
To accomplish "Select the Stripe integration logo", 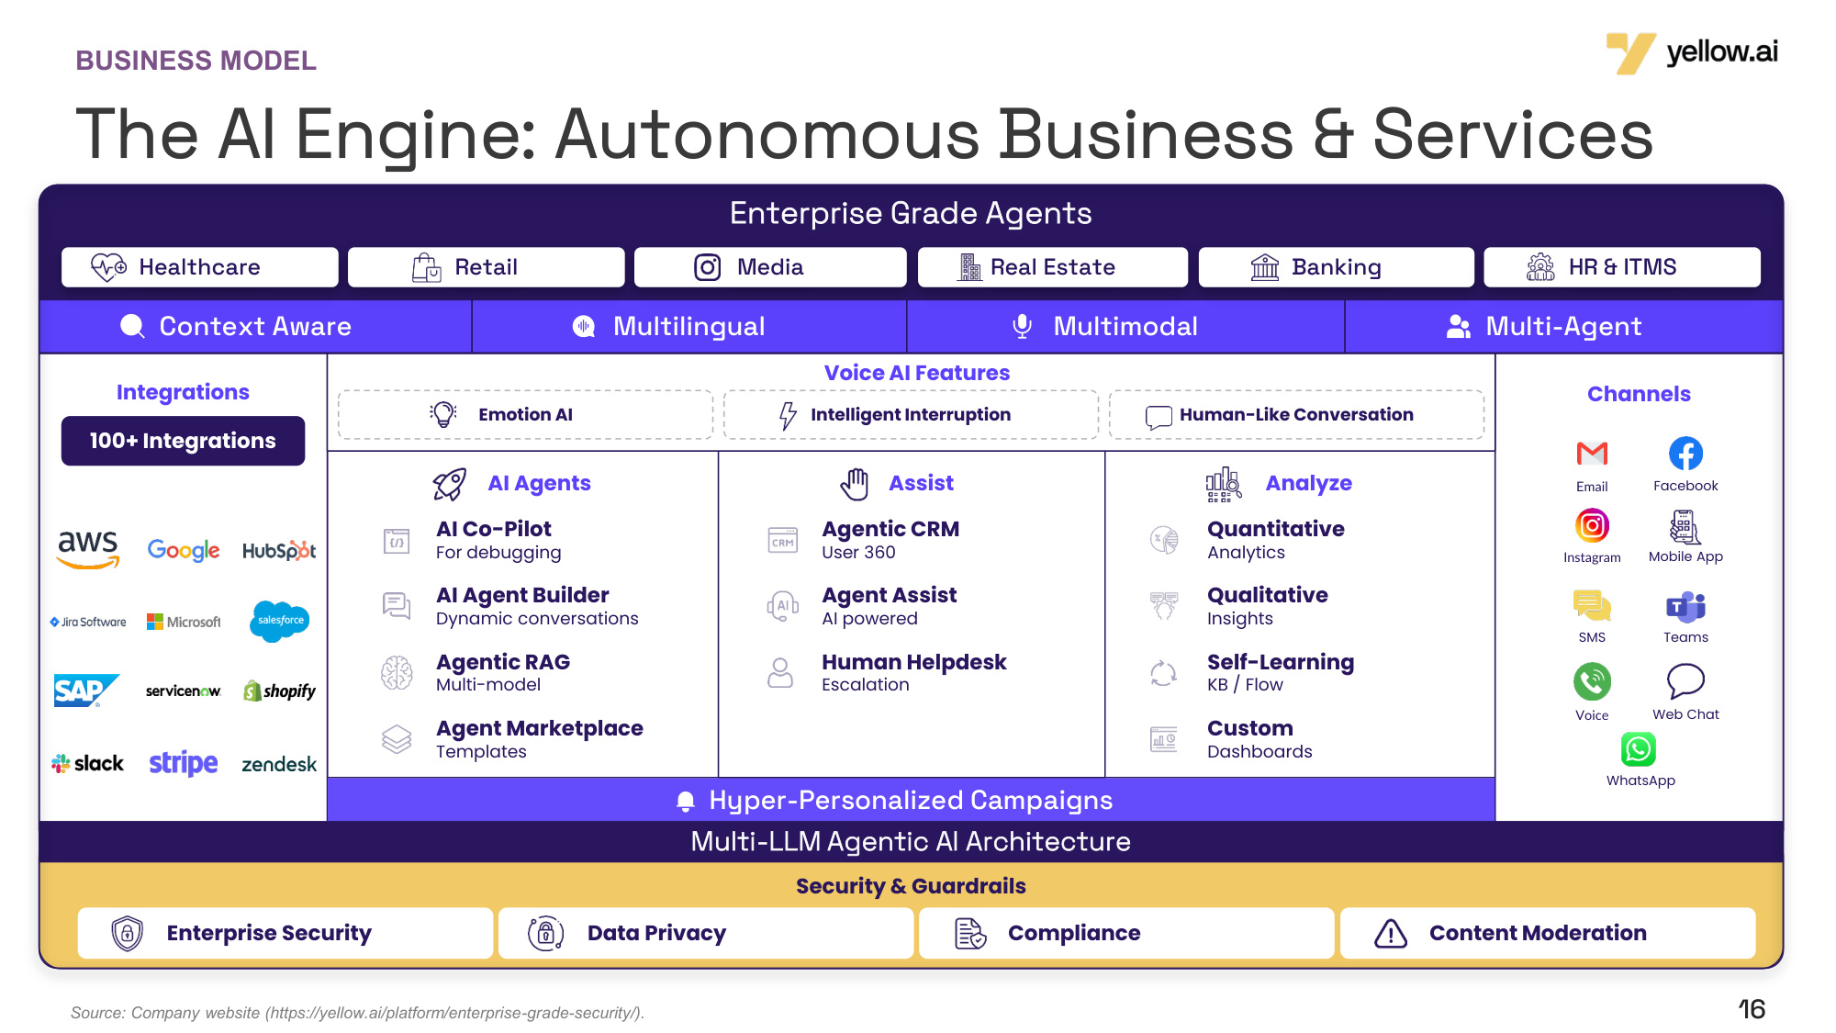I will pos(184,763).
